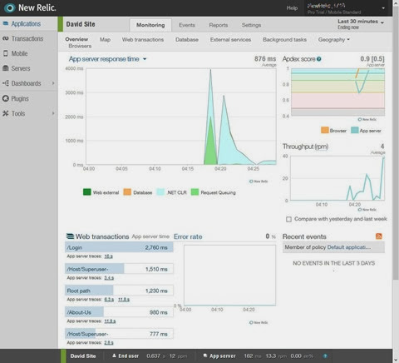Click the blue help icon in footer bar

pyautogui.click(x=325, y=356)
